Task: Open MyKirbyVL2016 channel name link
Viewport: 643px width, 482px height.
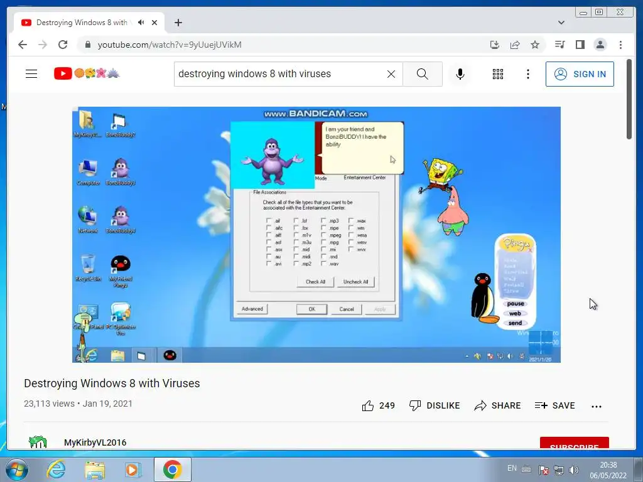Action: 95,442
